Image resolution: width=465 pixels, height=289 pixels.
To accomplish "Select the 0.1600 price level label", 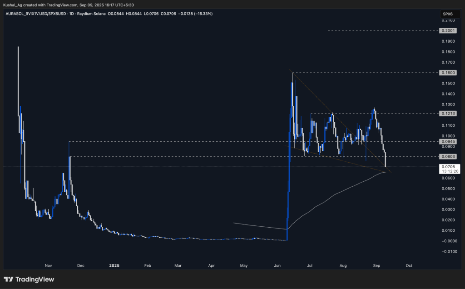I will point(447,73).
